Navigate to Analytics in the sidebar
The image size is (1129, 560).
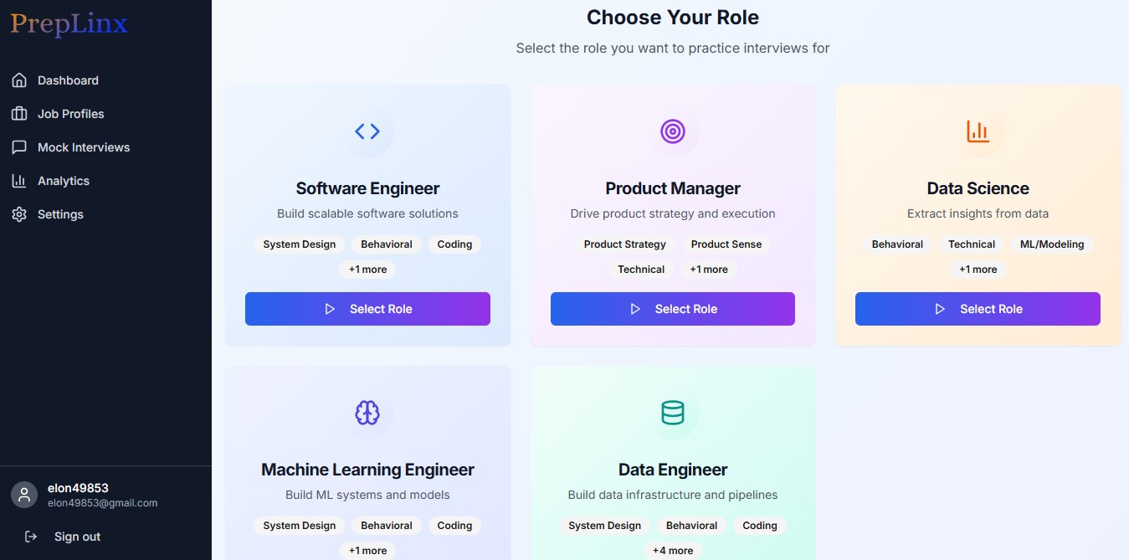point(63,181)
